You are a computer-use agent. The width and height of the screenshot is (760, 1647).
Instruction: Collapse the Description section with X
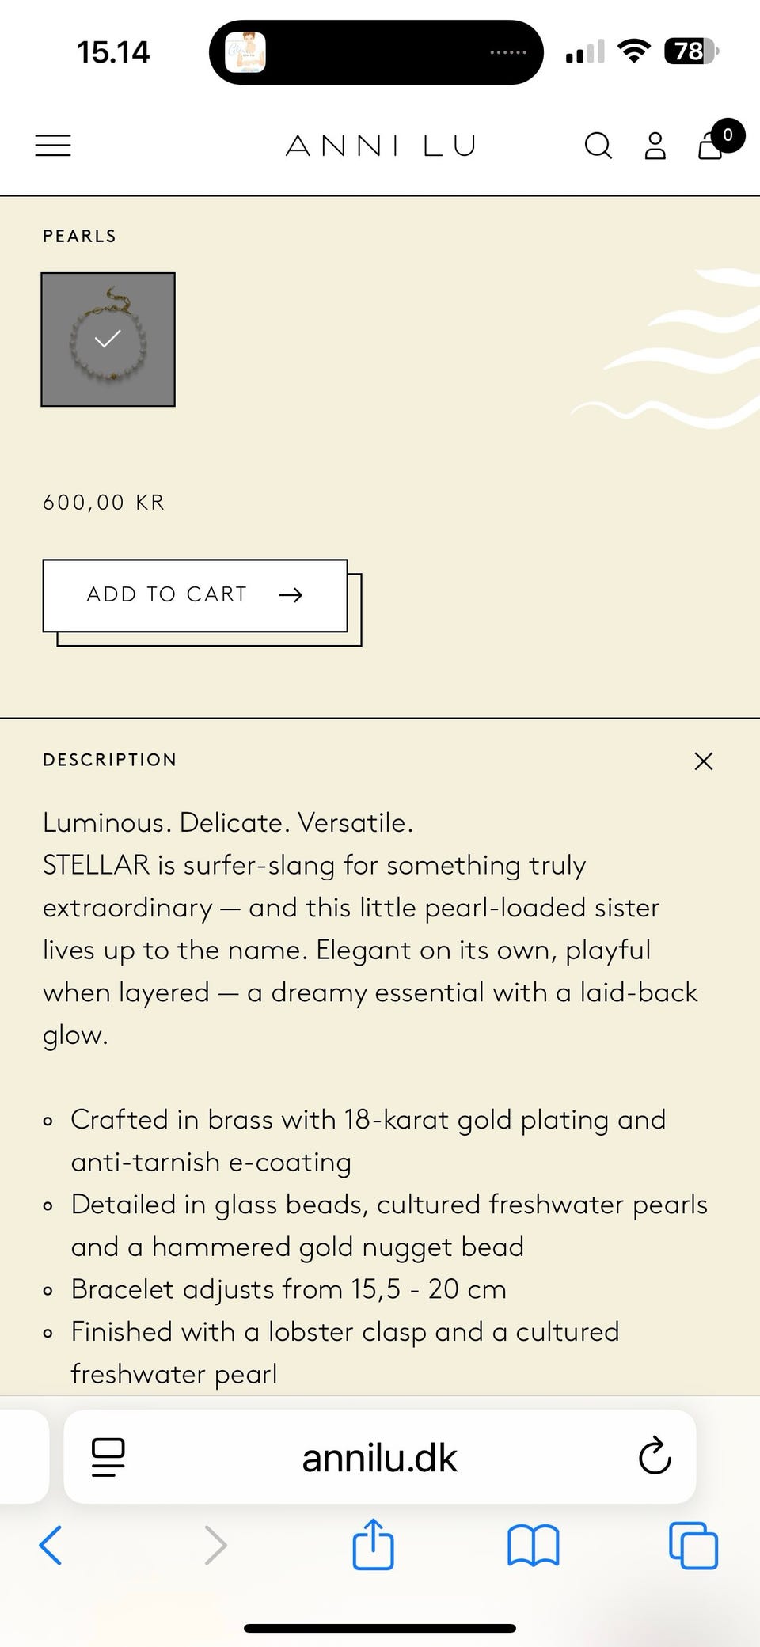703,761
